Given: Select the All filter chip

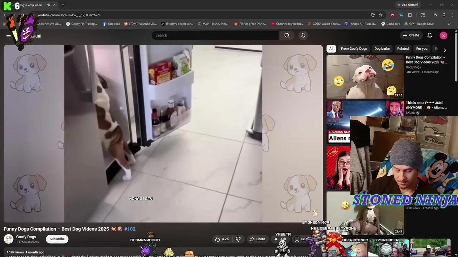Looking at the screenshot, I should pyautogui.click(x=331, y=49).
